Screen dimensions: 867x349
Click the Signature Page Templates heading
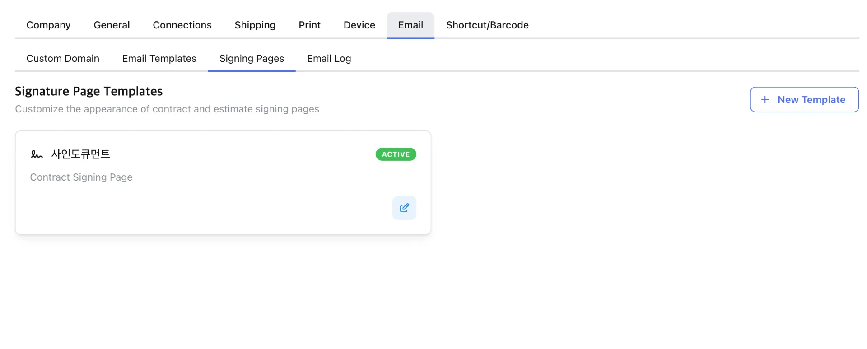[x=89, y=91]
